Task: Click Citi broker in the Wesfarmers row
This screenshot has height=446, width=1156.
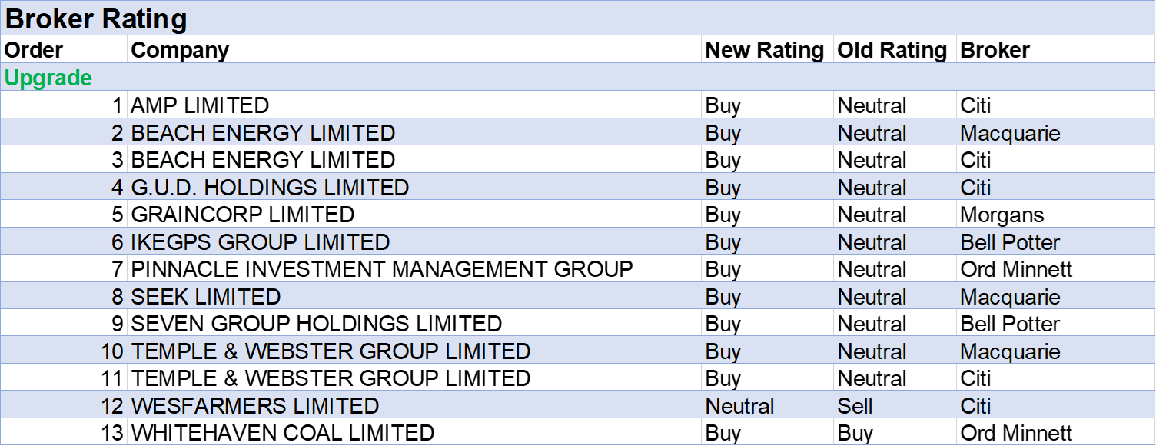Action: pos(975,406)
